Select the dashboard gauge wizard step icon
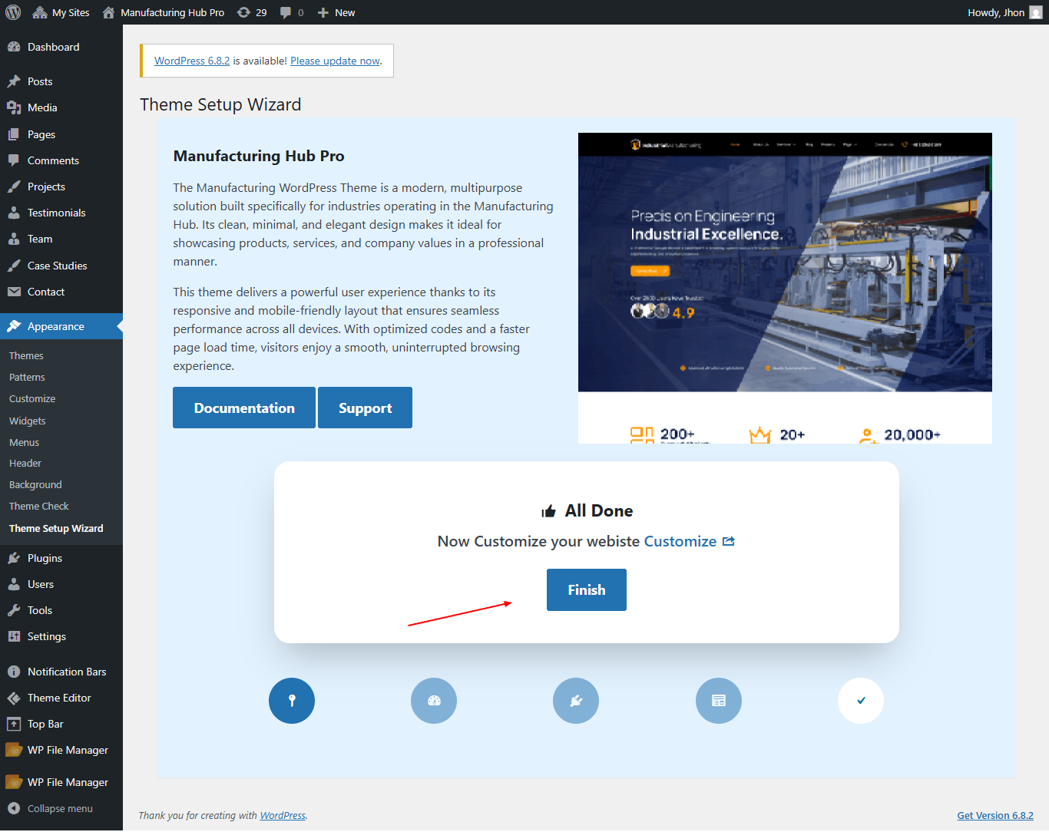Viewport: 1049px width, 832px height. tap(434, 701)
